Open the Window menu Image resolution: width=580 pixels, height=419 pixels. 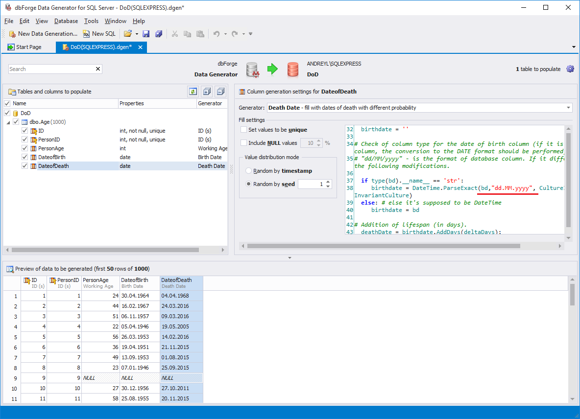tap(116, 21)
